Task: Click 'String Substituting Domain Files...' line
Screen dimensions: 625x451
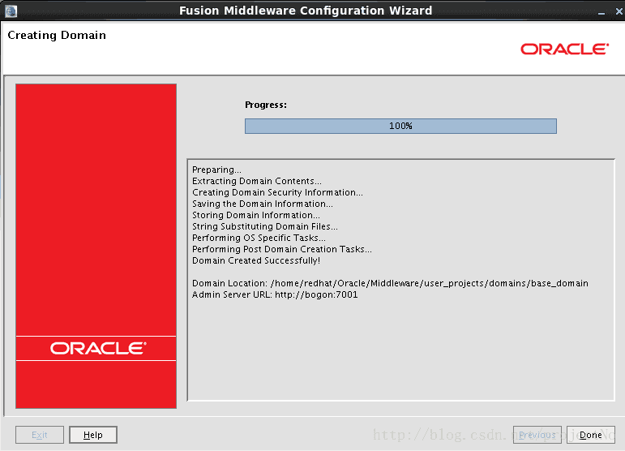Action: click(x=264, y=226)
